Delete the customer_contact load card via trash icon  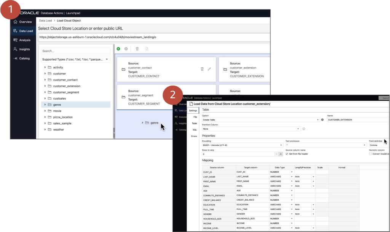coord(202,68)
